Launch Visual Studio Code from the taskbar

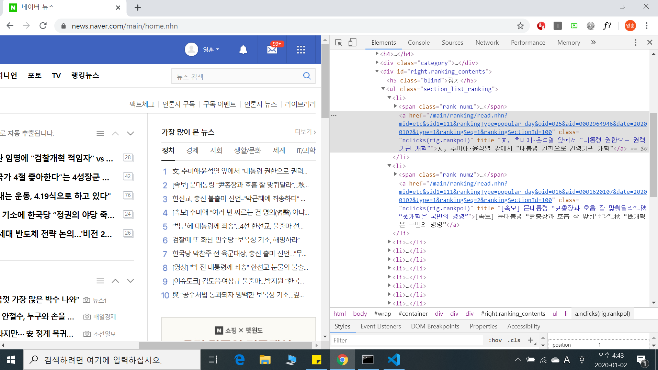[x=394, y=360]
